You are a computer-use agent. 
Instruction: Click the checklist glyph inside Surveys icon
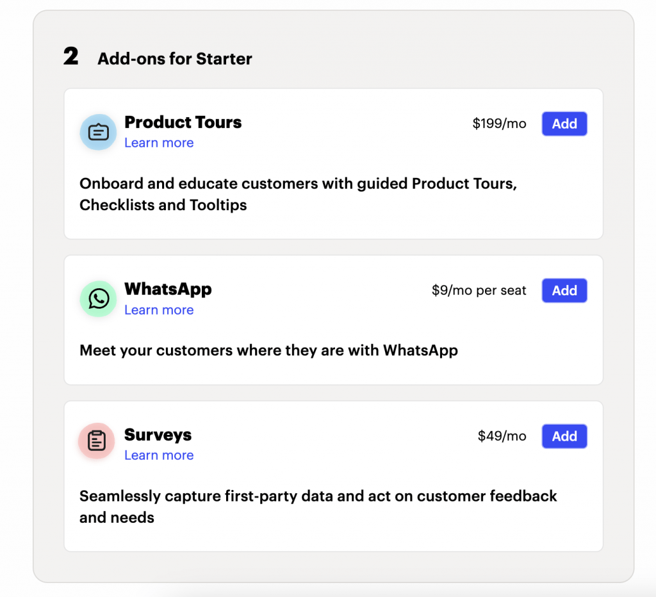coord(97,441)
